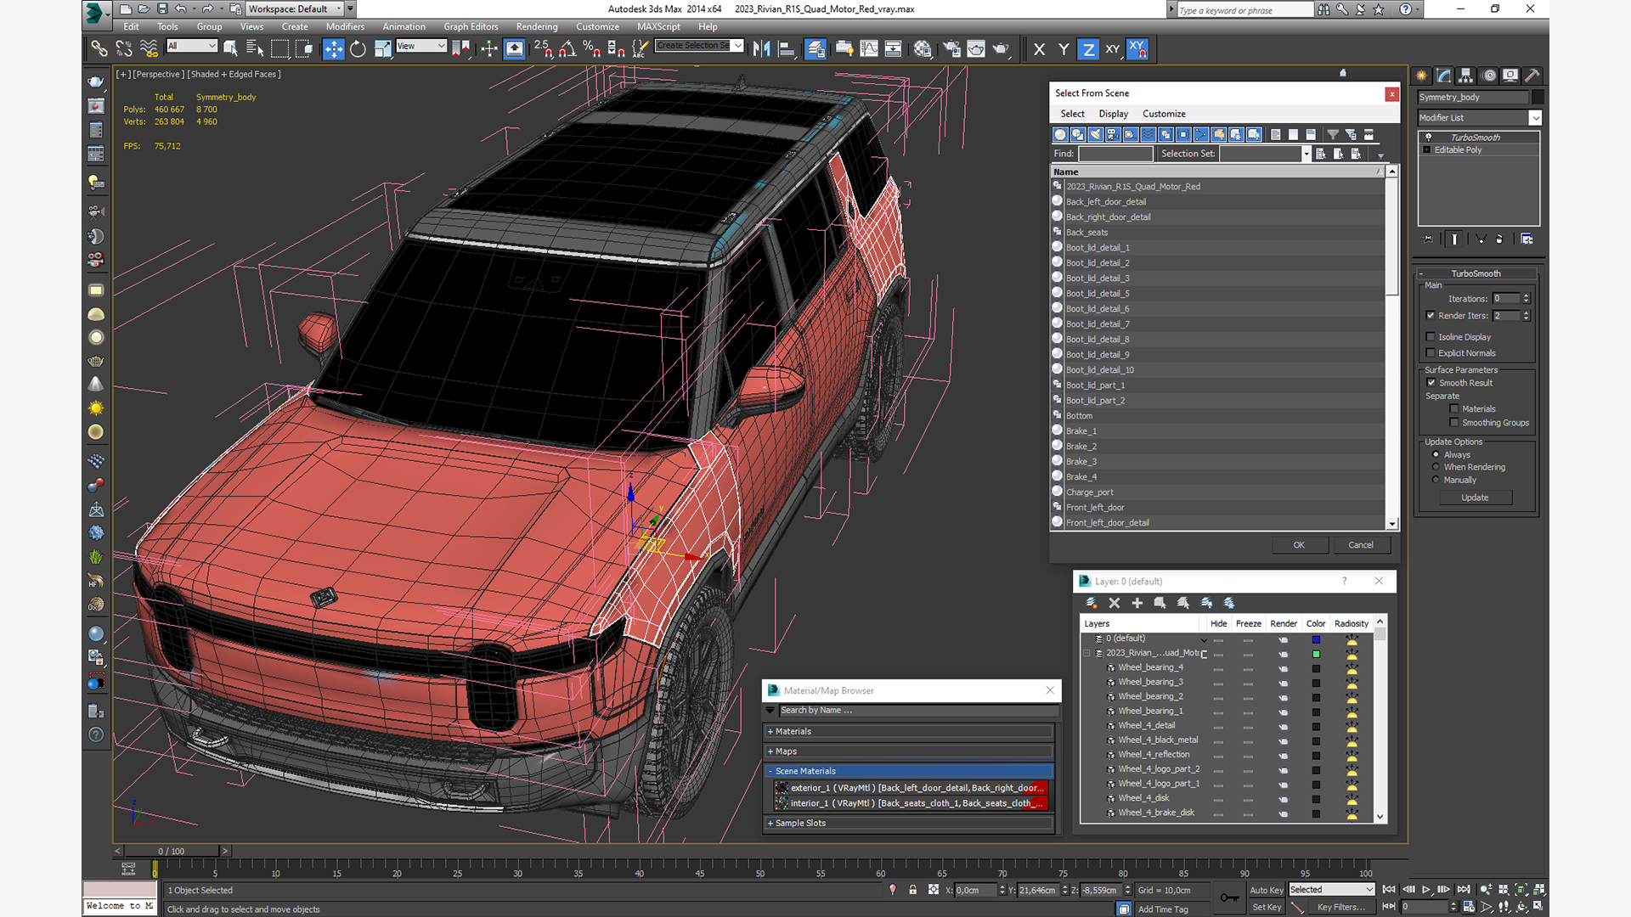
Task: Open the Customize menu in Select From Scene
Action: 1164,114
